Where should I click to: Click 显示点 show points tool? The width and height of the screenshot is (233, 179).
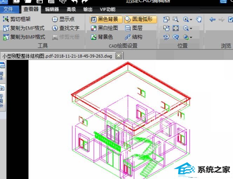pyautogui.click(x=63, y=19)
